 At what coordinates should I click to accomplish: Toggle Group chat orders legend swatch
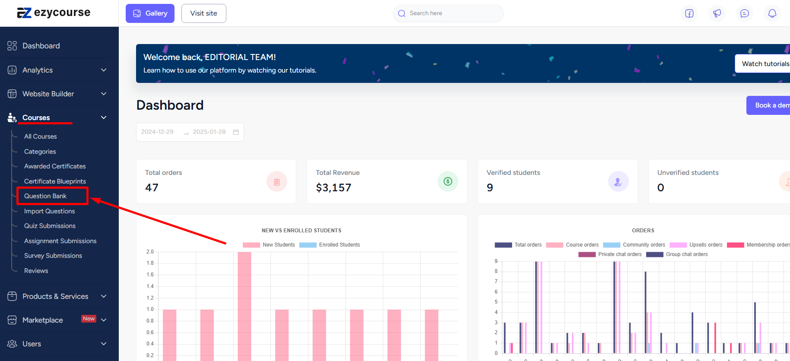coord(655,254)
